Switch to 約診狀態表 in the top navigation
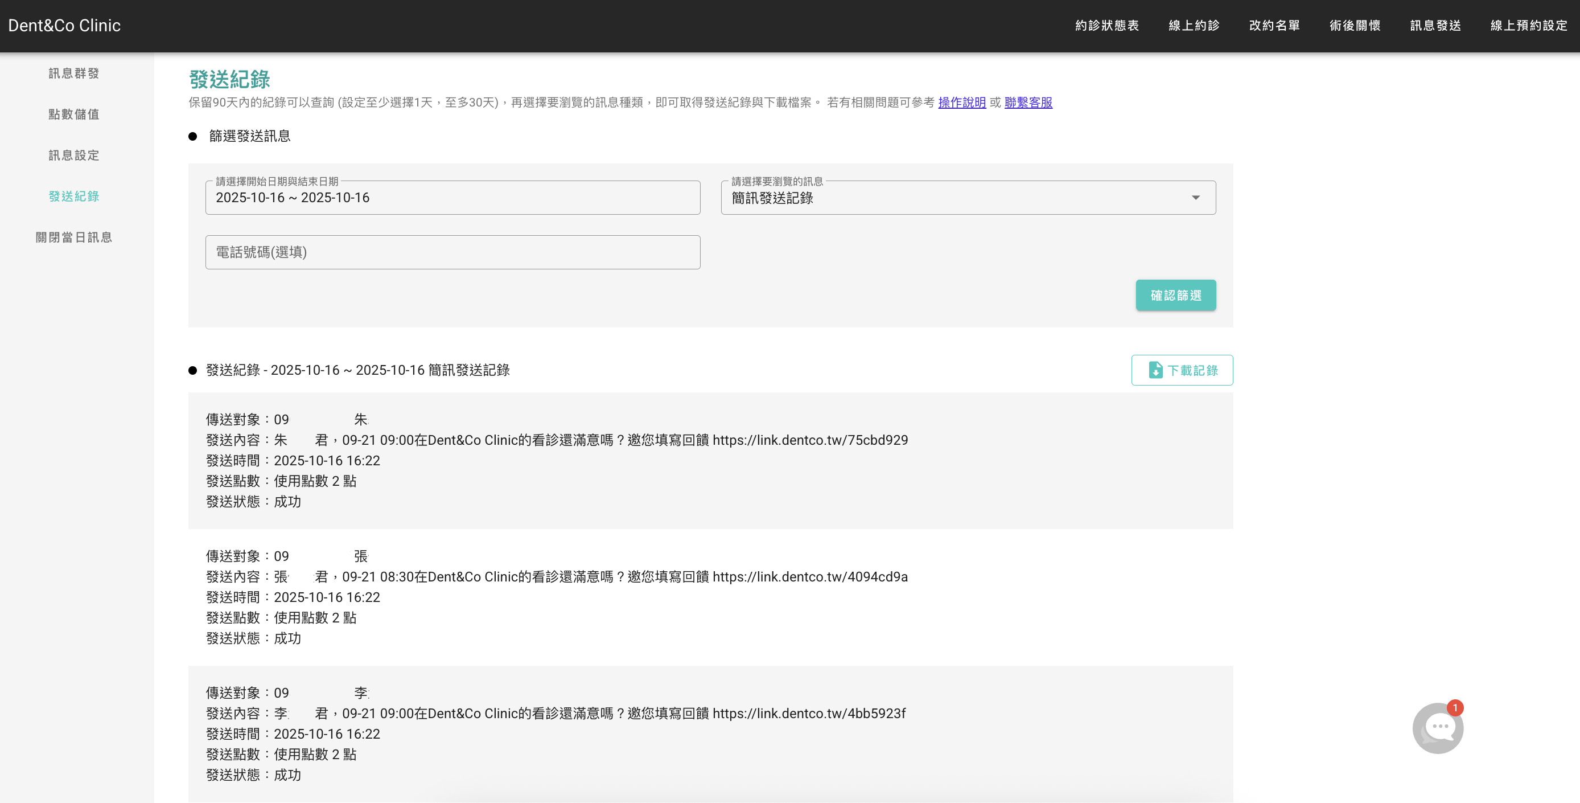 pos(1106,25)
